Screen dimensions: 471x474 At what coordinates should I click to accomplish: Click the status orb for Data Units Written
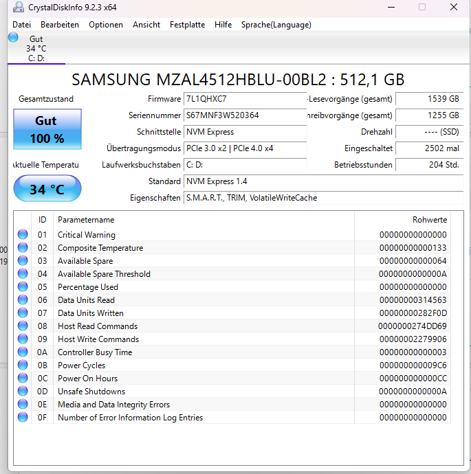coord(23,313)
